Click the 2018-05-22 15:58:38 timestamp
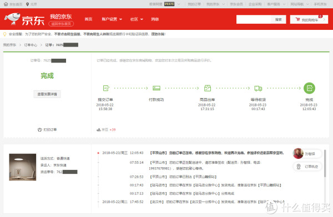The height and width of the screenshot is (217, 333). point(105,107)
